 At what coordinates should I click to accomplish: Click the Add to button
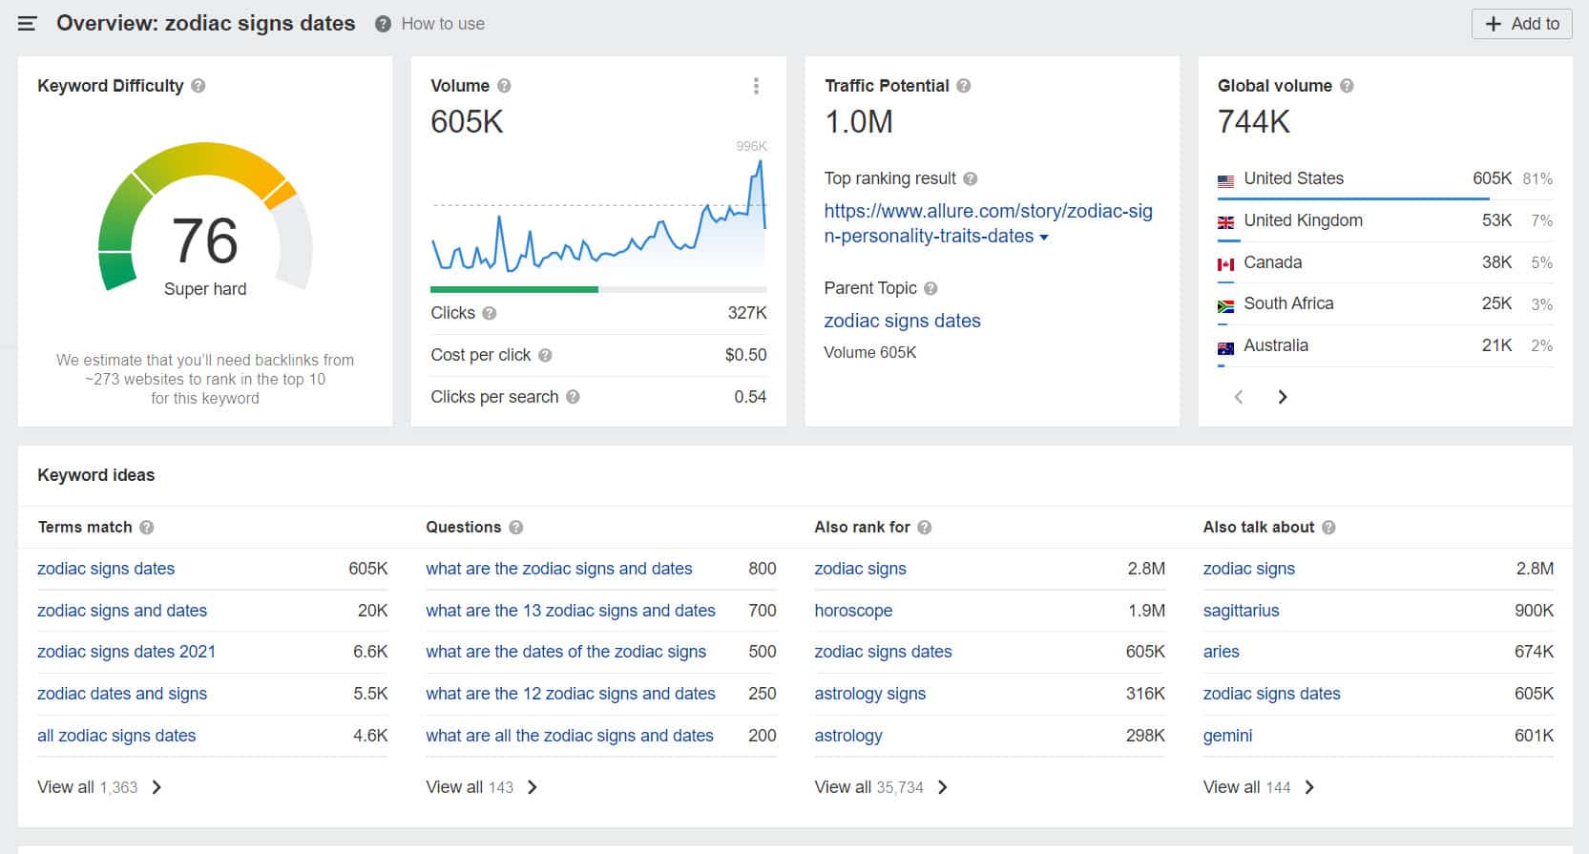point(1521,24)
